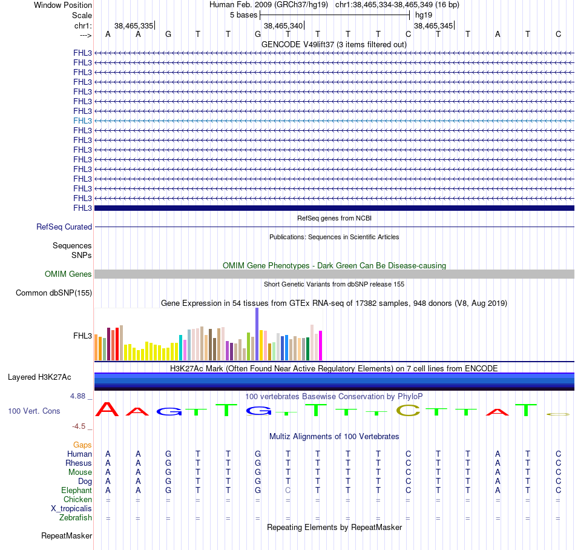Open the Repeating Elements by RepeatMasker title
575x550 pixels.
[x=334, y=527]
